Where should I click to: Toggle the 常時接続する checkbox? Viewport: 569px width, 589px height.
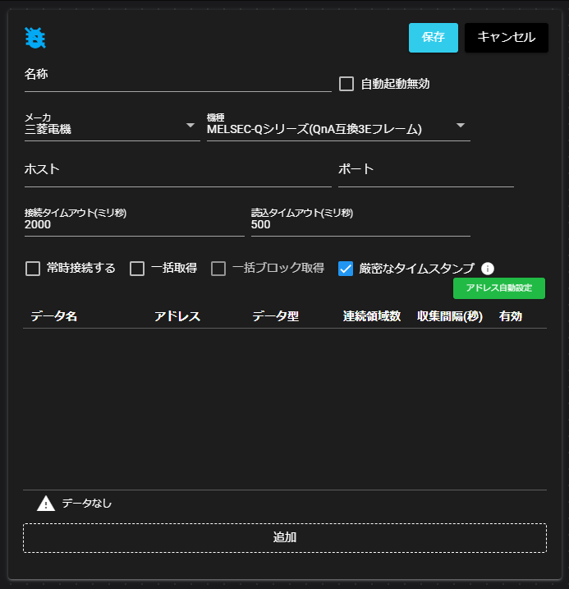pos(33,269)
